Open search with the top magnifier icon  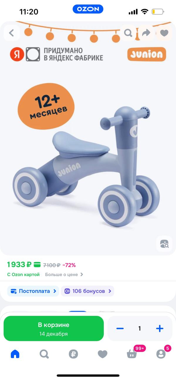(128, 33)
